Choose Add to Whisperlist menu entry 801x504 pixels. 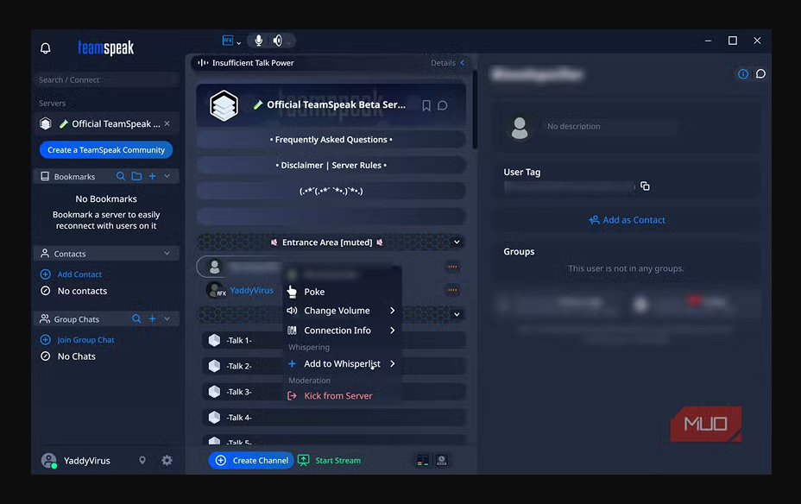(x=342, y=363)
